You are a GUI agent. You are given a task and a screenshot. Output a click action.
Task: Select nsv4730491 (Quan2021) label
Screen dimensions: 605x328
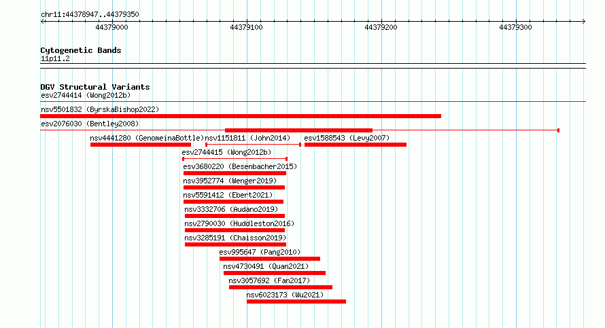[266, 266]
